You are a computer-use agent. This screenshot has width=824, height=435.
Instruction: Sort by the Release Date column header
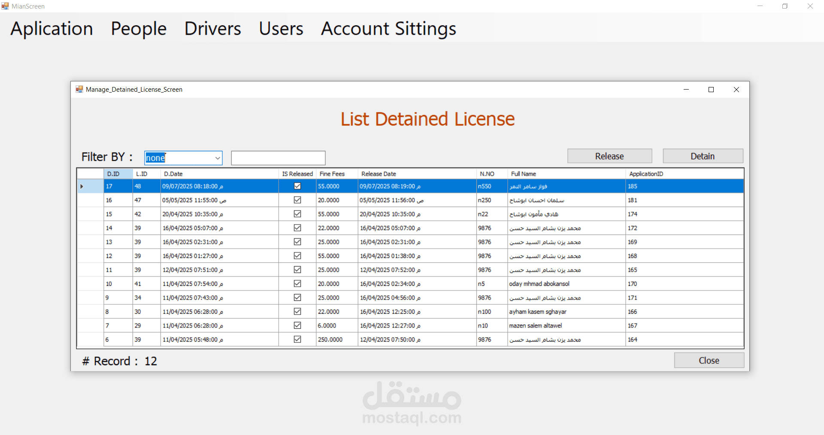[x=417, y=174]
